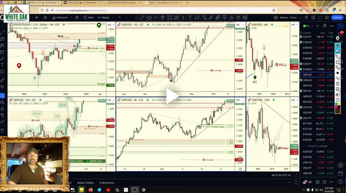Select EURGBP in the watchlist
This screenshot has width=346, height=193.
[317, 58]
